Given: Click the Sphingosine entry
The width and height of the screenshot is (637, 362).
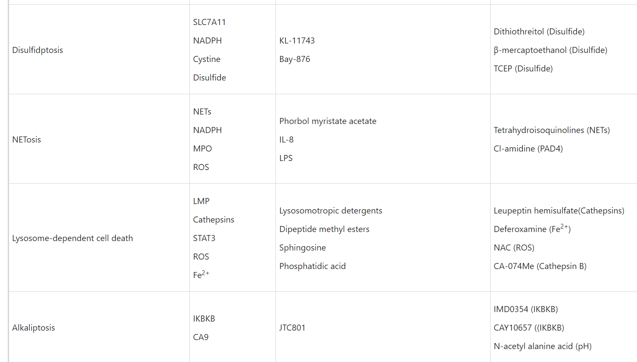Looking at the screenshot, I should (x=302, y=248).
